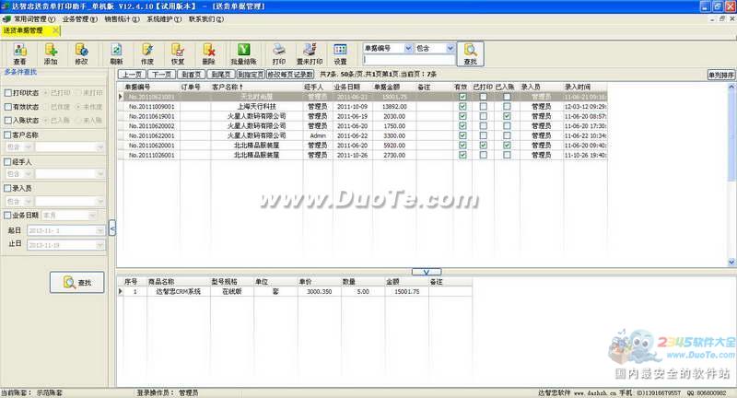Click the 修改 (Edit) toolbar icon
This screenshot has height=398, width=737.
(x=81, y=52)
